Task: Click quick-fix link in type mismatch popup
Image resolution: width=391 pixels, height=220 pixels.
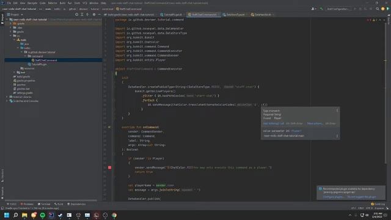Action: pos(274,123)
